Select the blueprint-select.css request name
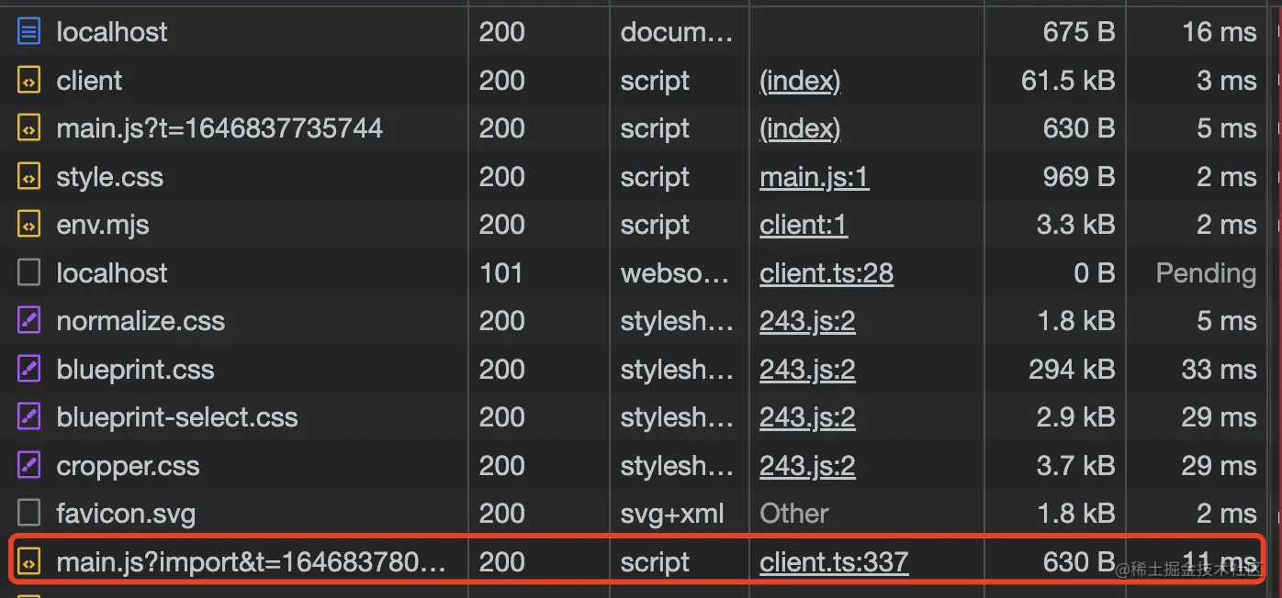 click(x=177, y=417)
